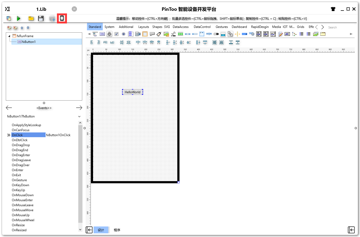The image size is (360, 237).
Task: Save with the floppy disk icon
Action: tap(41, 18)
